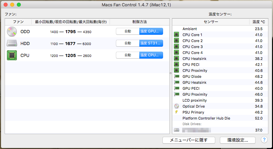Click the CPU chip fan icon

tap(12, 55)
